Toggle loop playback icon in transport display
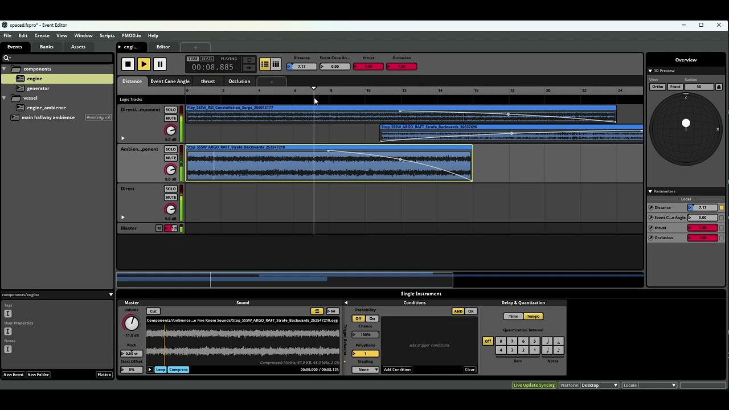 [249, 60]
